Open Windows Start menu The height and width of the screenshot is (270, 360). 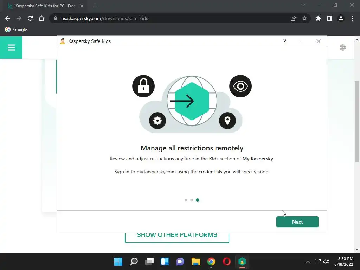tap(118, 262)
